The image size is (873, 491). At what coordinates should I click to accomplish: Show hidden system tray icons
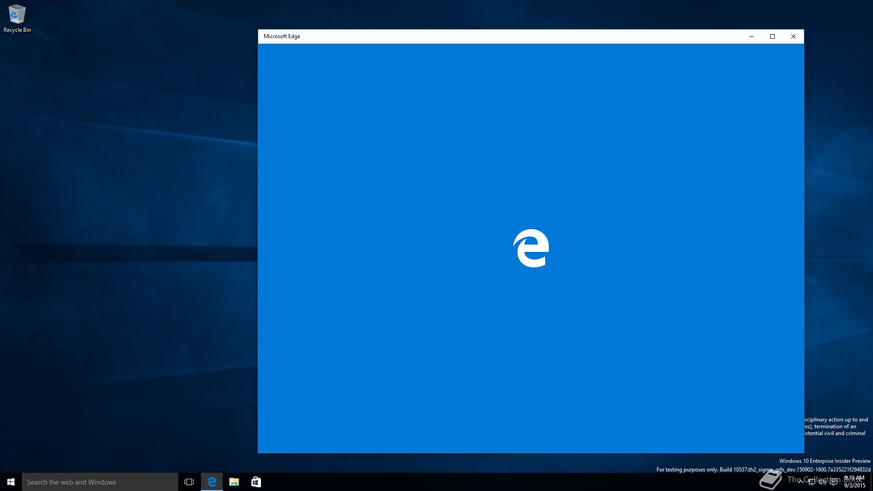click(800, 482)
